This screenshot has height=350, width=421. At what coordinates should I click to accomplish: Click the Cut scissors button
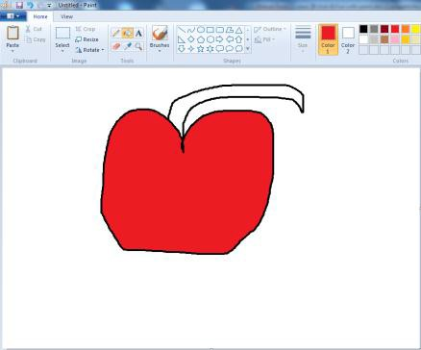point(34,29)
